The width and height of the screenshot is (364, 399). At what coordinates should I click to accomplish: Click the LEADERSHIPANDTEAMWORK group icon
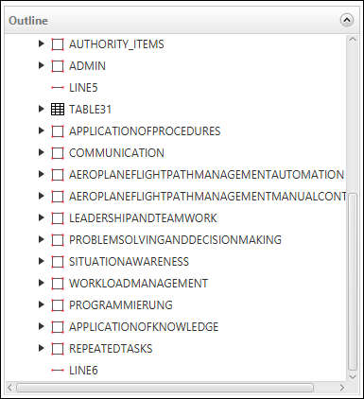(58, 218)
